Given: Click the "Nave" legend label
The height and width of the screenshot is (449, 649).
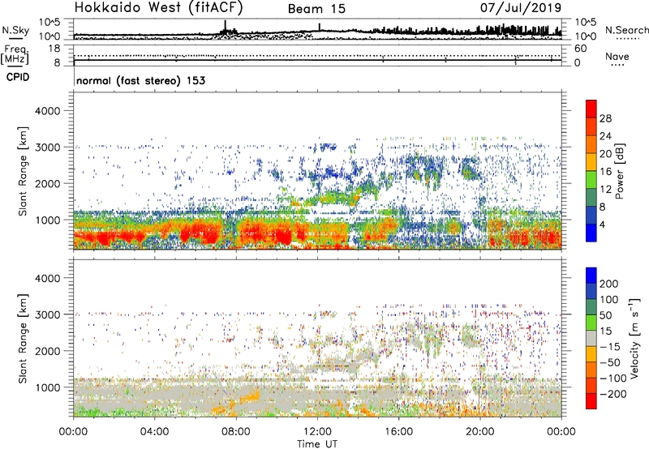Looking at the screenshot, I should 617,56.
